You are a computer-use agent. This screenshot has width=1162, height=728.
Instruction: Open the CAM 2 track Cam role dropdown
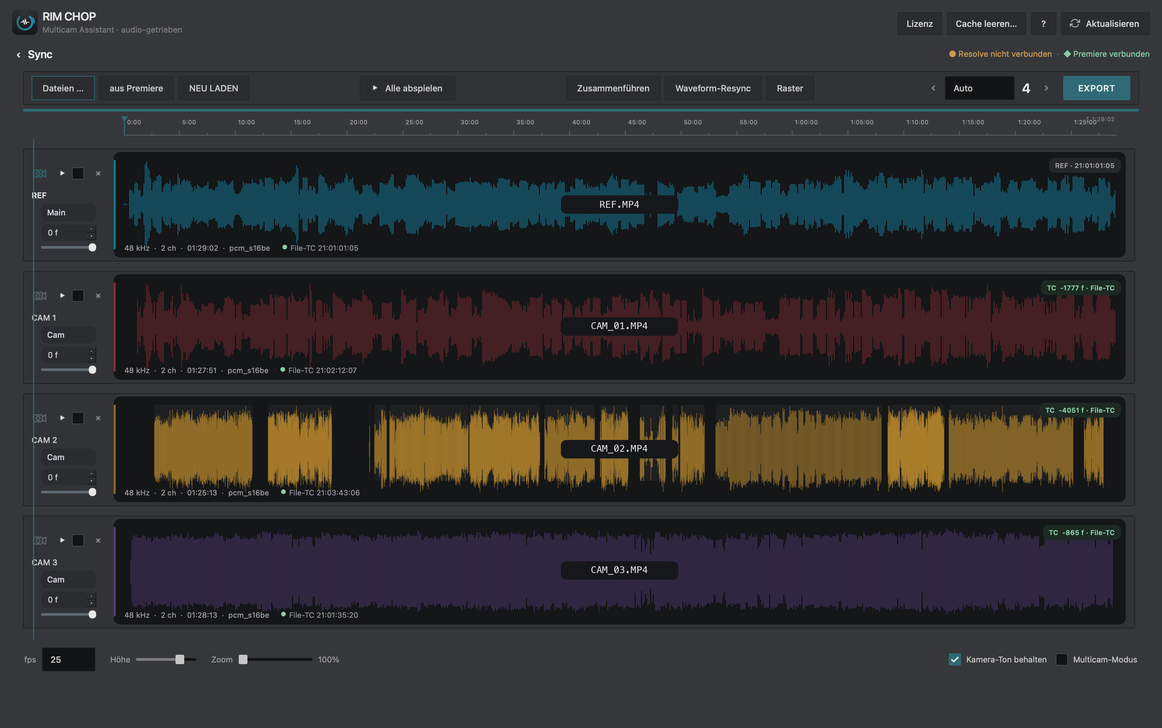[68, 457]
